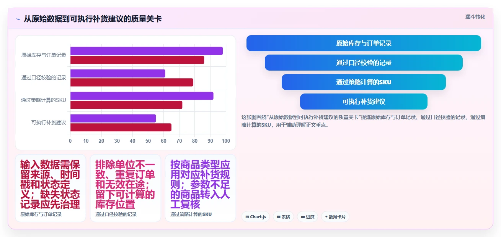501x237 pixels.
Task: Click crimson bar for 通过口径校验的记录
Action: click(x=132, y=82)
